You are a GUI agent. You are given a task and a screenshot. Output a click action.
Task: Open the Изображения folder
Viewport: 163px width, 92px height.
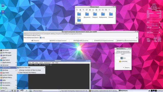pyautogui.click(x=103, y=15)
